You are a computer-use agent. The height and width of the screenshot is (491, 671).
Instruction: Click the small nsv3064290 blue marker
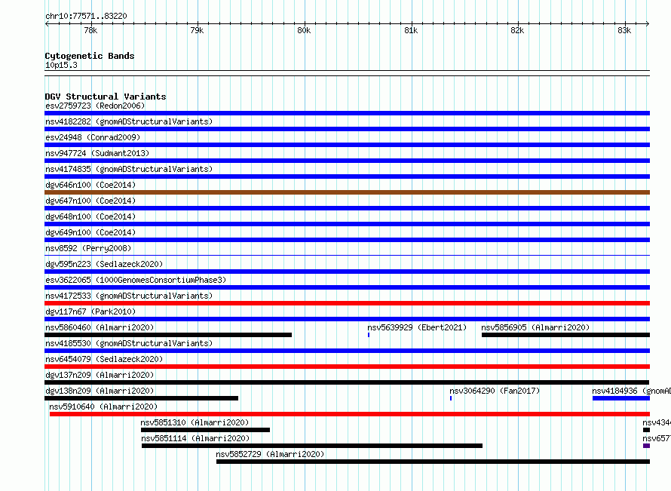click(451, 398)
